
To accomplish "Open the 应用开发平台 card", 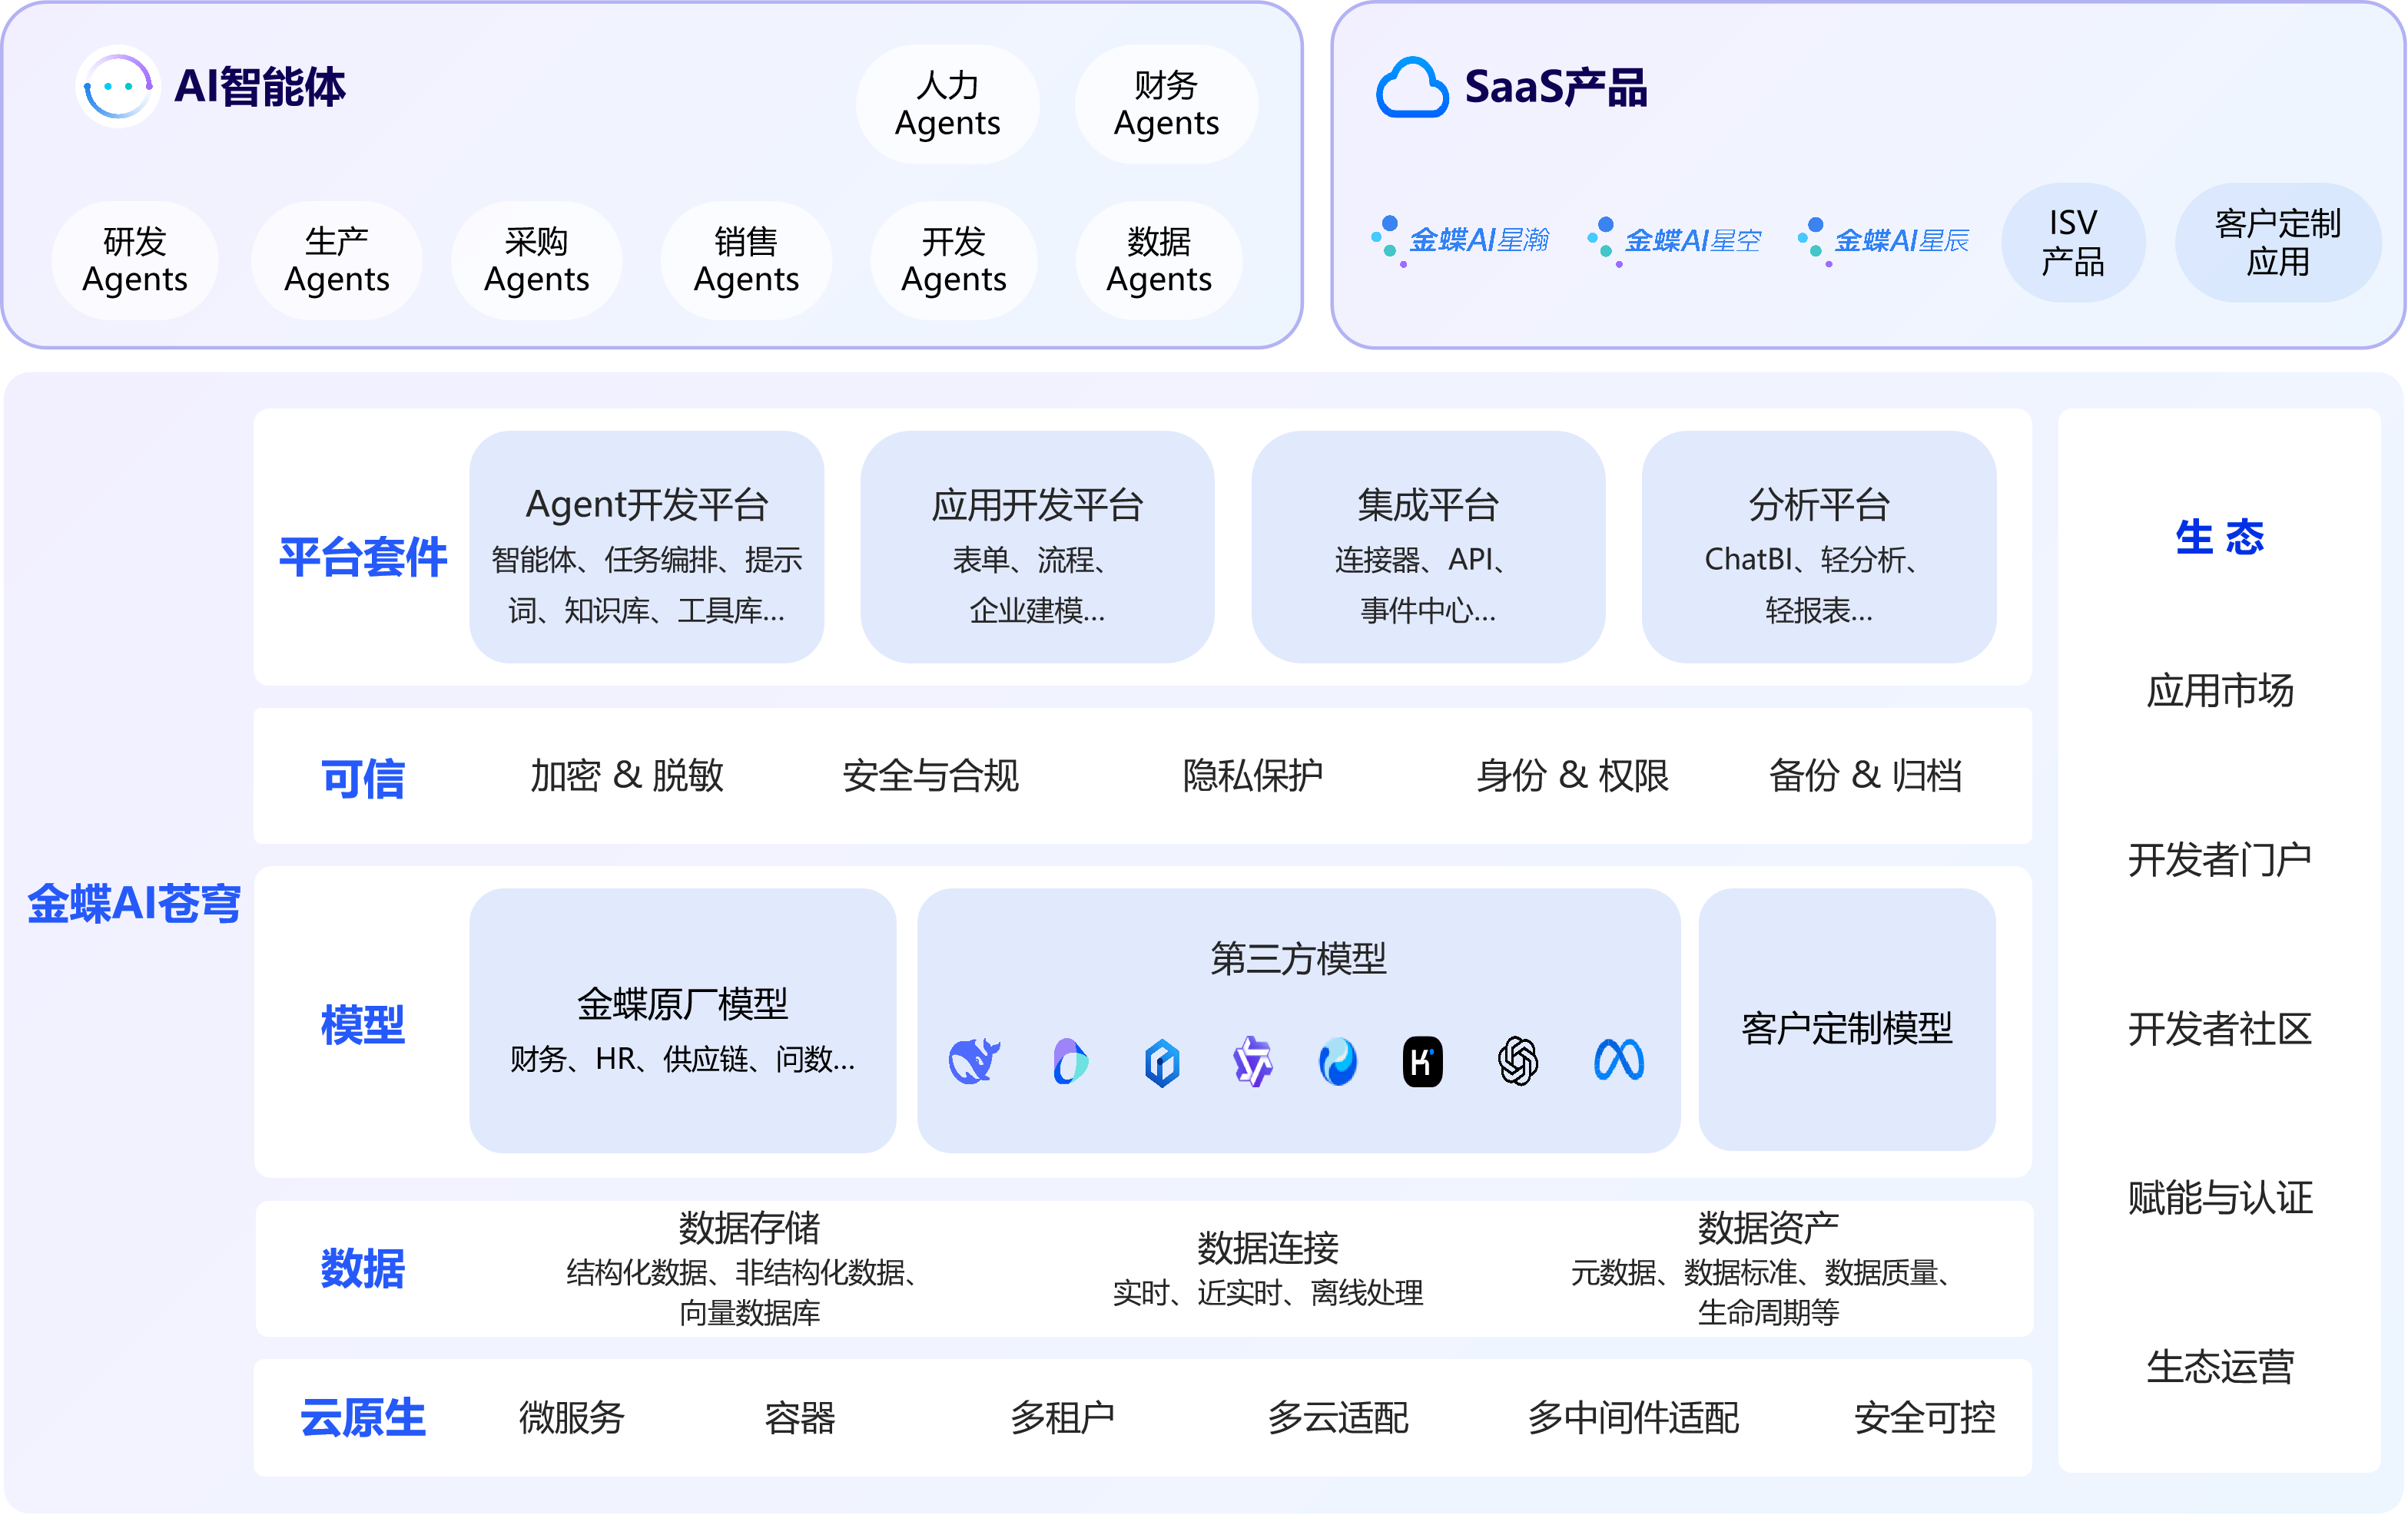I will (1038, 547).
